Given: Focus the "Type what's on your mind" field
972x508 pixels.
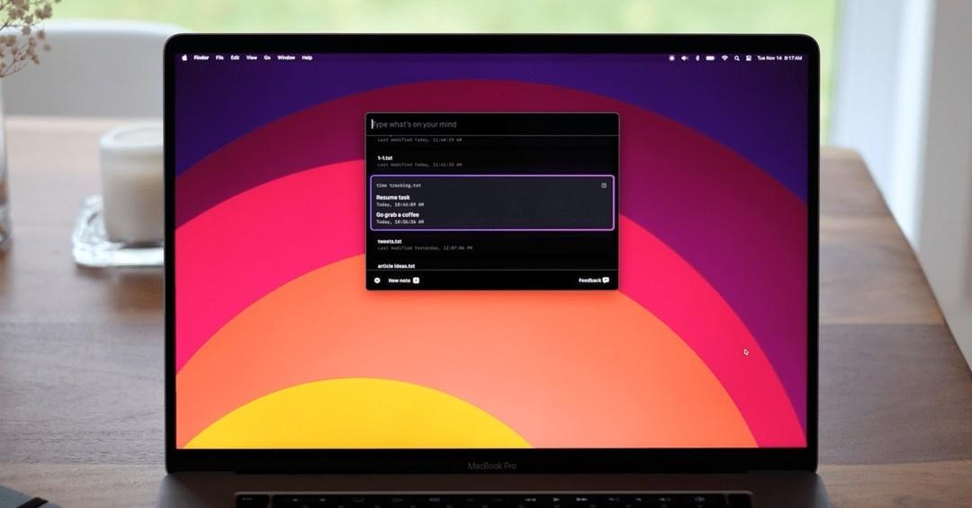Looking at the screenshot, I should click(492, 124).
